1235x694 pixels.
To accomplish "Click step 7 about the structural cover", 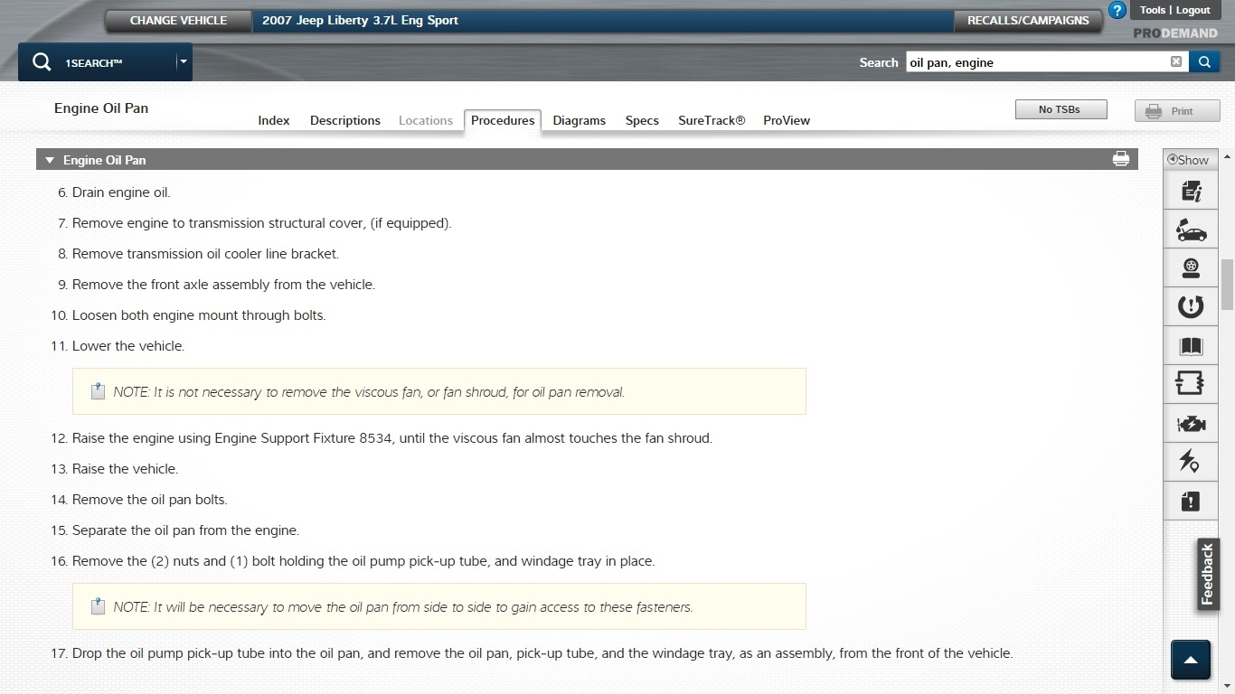I will click(261, 223).
